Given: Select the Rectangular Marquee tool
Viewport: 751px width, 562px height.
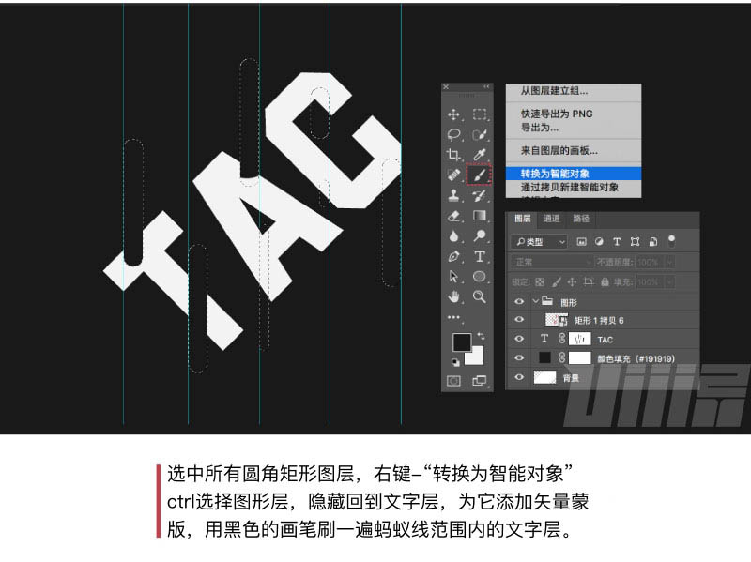Looking at the screenshot, I should coord(480,114).
